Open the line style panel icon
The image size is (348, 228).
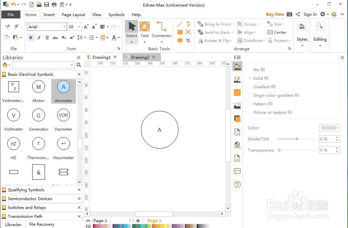tap(237, 79)
